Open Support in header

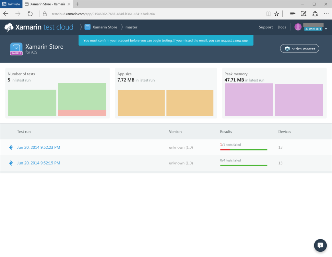tap(266, 27)
